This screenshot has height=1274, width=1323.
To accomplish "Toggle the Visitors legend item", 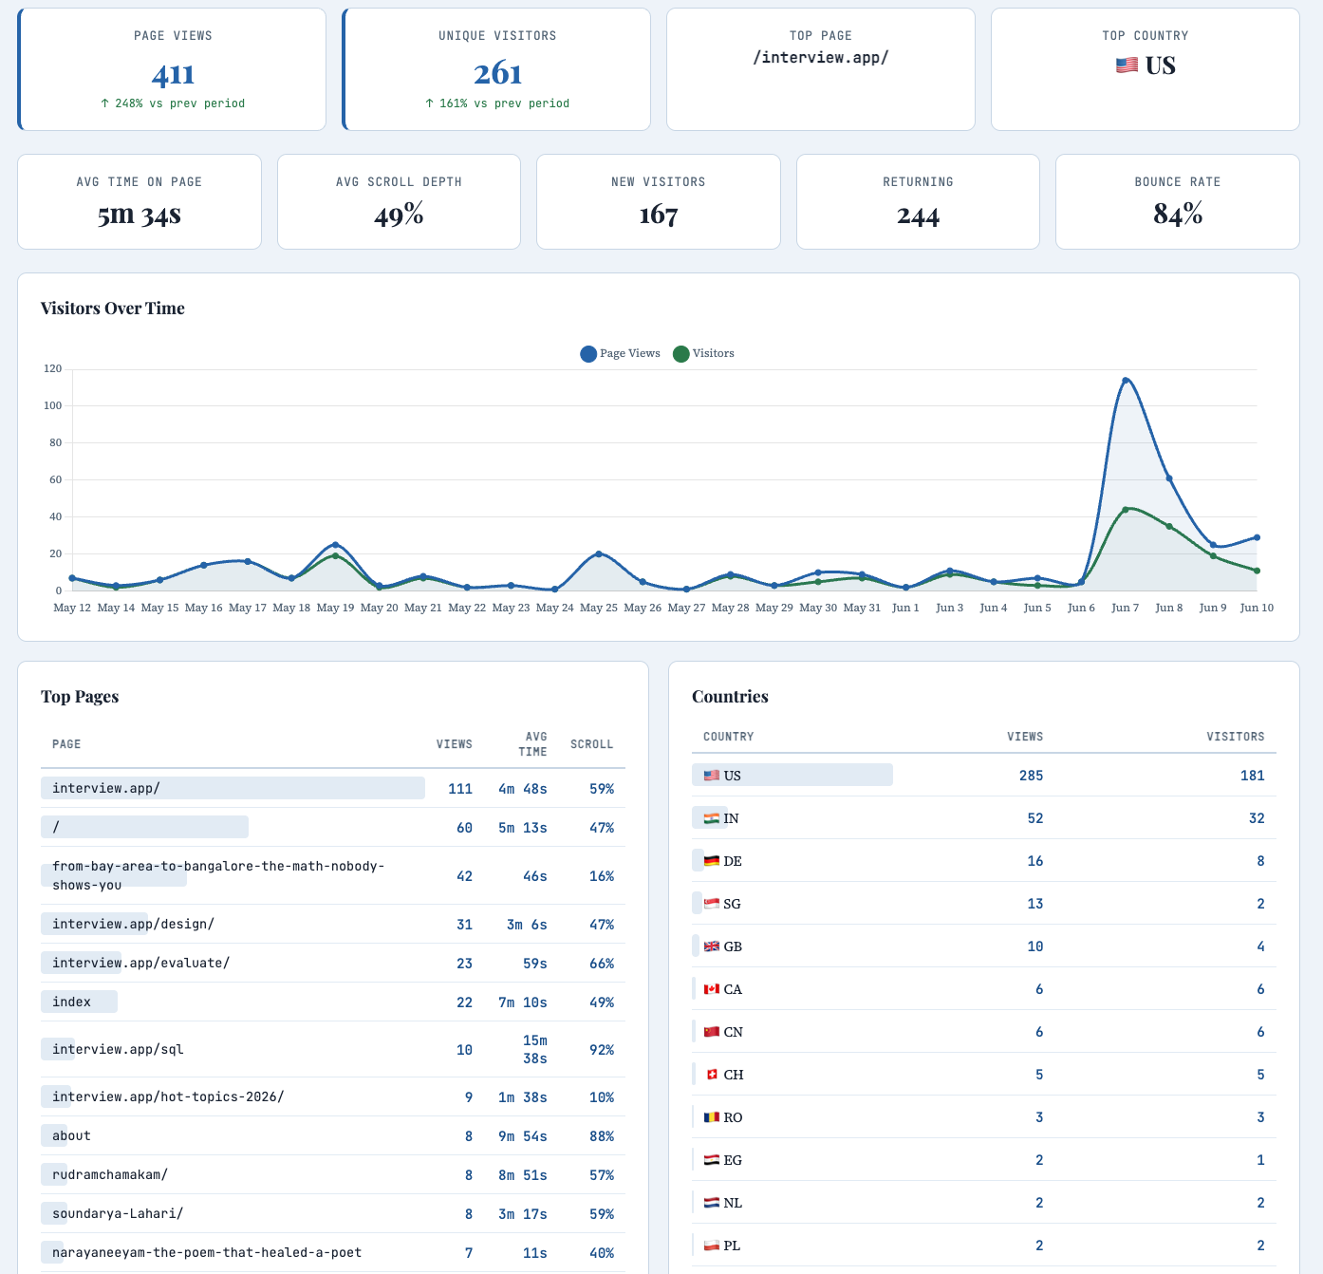I will [x=703, y=353].
